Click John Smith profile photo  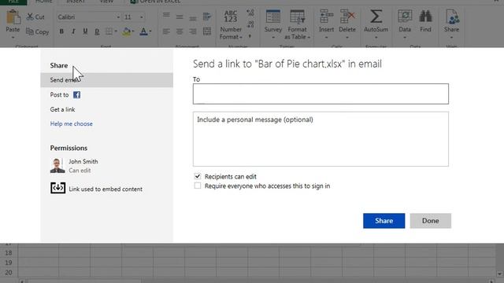click(x=57, y=165)
